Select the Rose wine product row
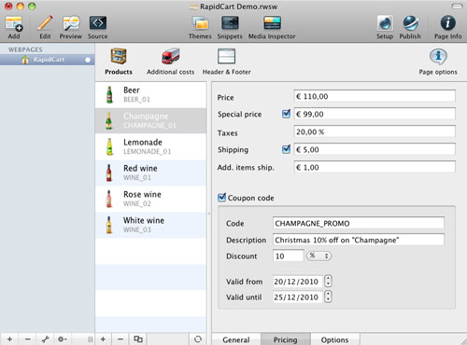The width and height of the screenshot is (467, 345). [150, 200]
